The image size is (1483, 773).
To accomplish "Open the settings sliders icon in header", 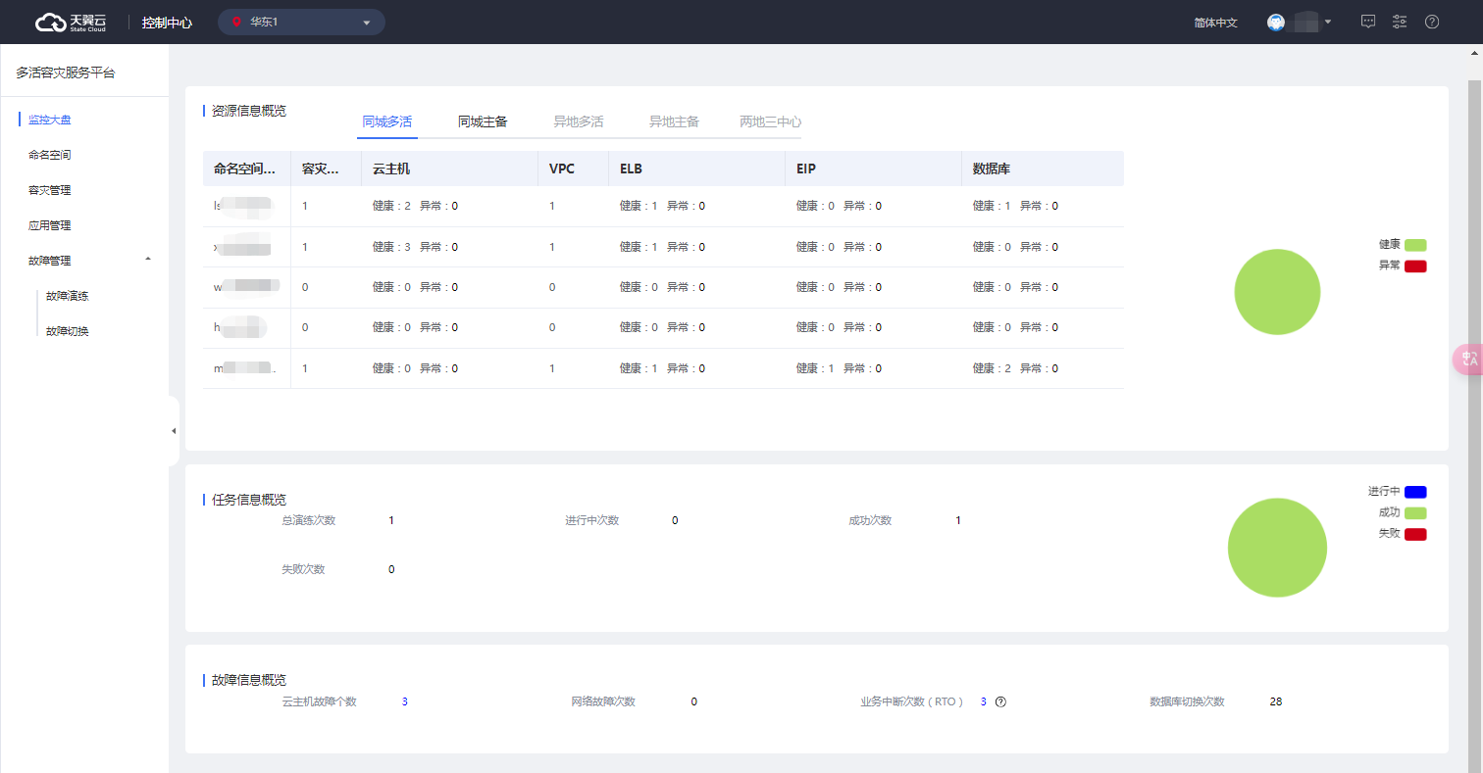I will [1400, 22].
